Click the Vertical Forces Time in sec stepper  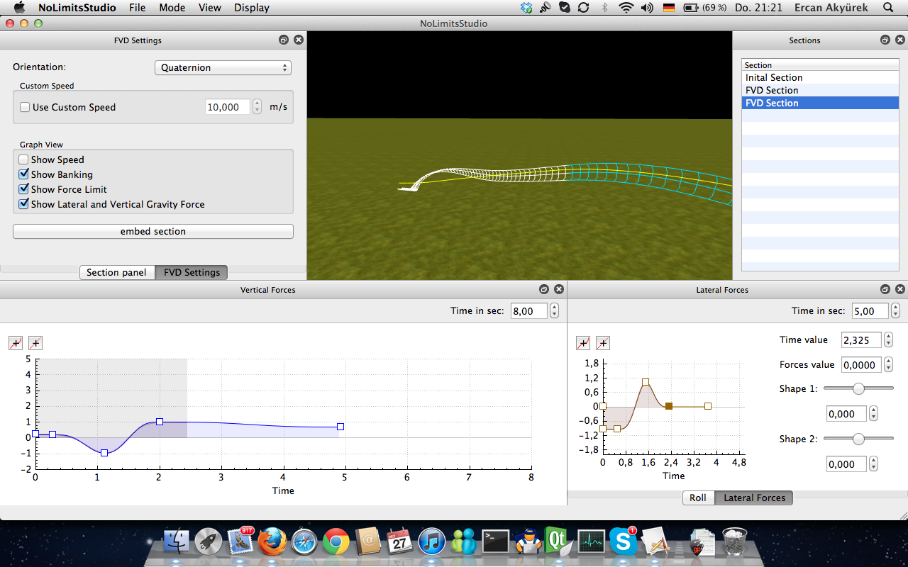tap(554, 311)
